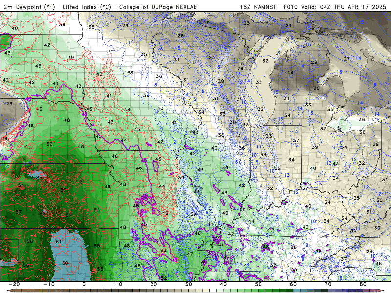The height and width of the screenshot is (293, 391).
Task: Click the '18Z NAMNST' model run label
Action: click(258, 7)
